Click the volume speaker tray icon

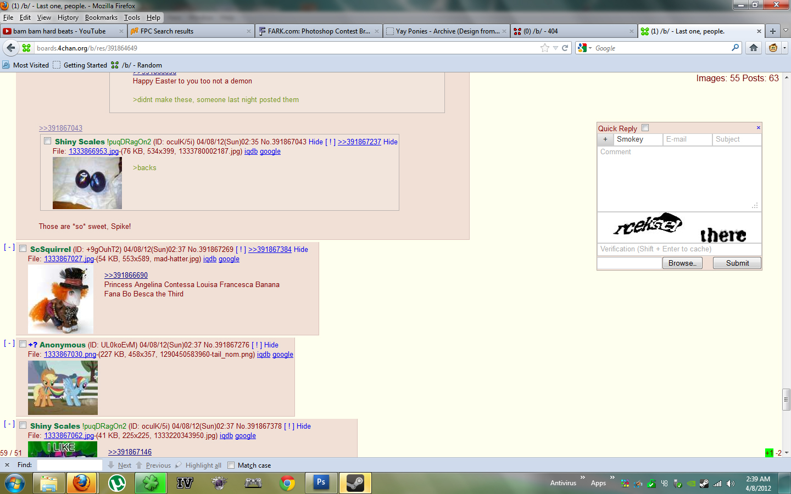tap(730, 484)
